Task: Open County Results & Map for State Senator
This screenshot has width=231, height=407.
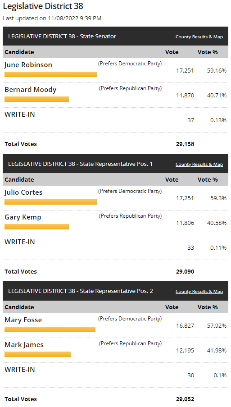Action: click(x=199, y=37)
